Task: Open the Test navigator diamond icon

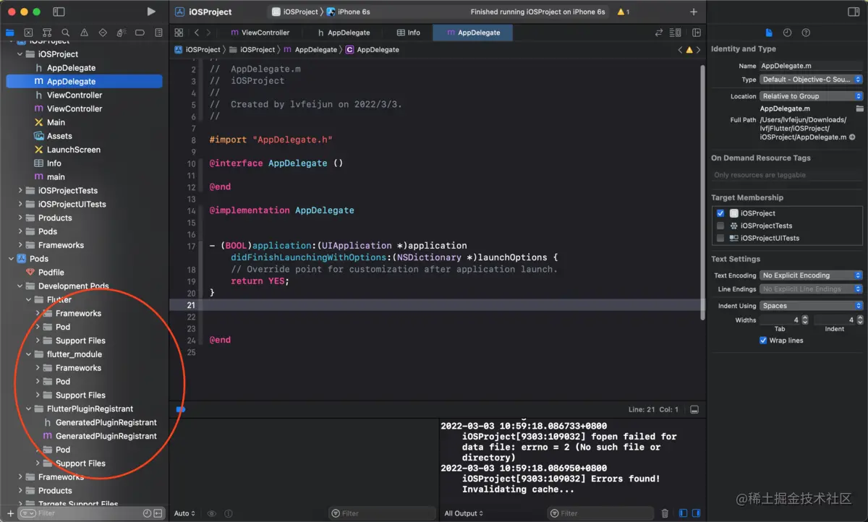Action: (103, 33)
